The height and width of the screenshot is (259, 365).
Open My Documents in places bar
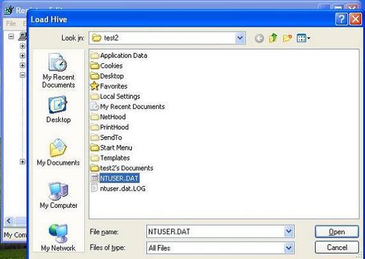point(58,152)
